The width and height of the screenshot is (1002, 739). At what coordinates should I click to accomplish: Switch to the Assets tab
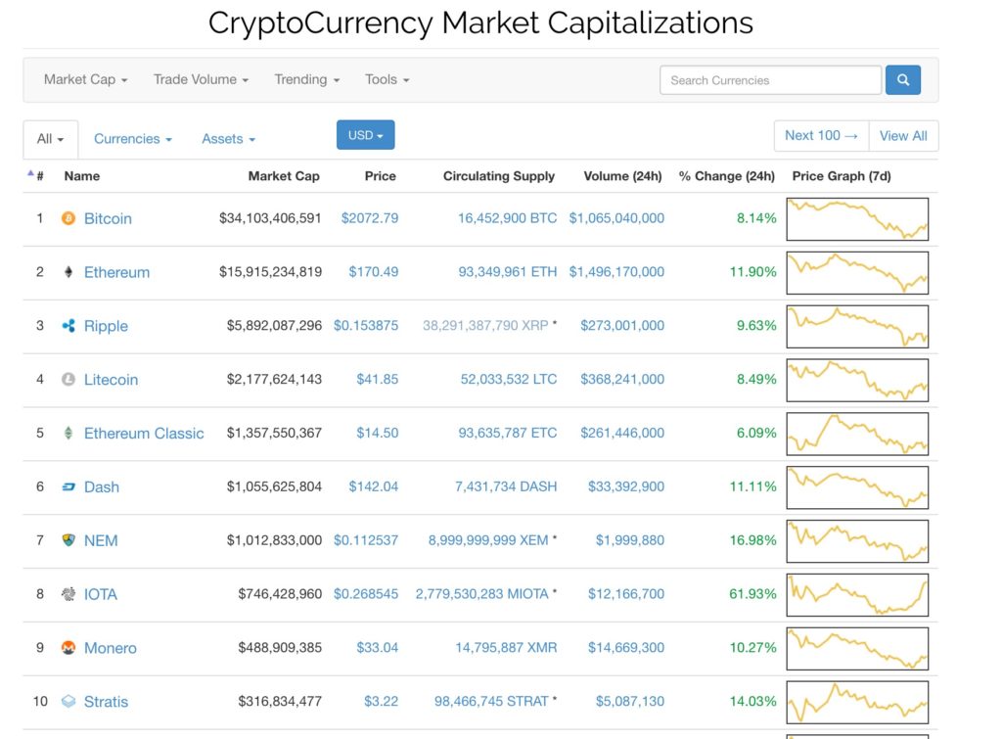[229, 139]
